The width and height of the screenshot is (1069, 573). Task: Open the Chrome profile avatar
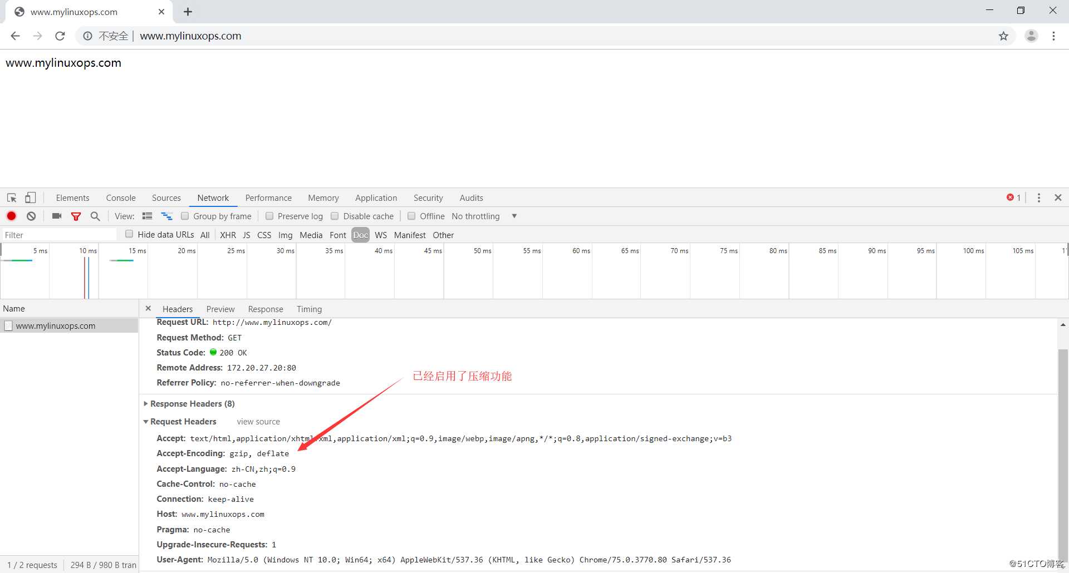(x=1031, y=36)
